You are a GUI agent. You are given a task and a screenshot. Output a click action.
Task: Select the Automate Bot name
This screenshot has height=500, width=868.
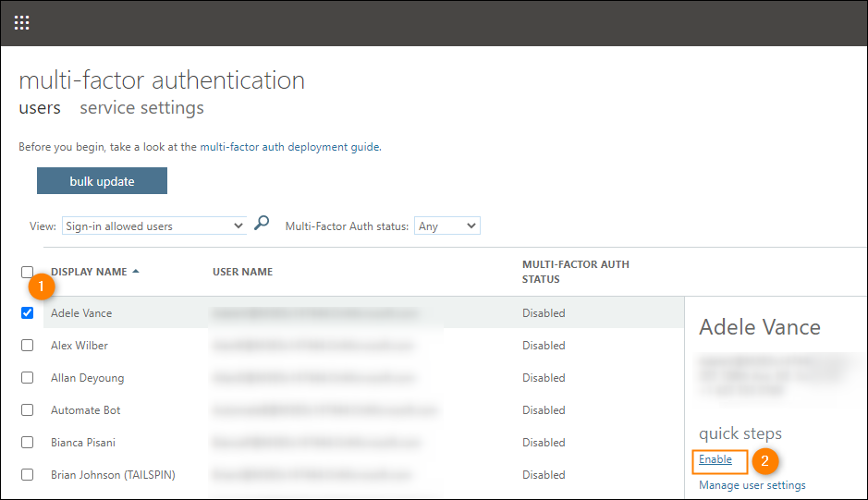(86, 410)
